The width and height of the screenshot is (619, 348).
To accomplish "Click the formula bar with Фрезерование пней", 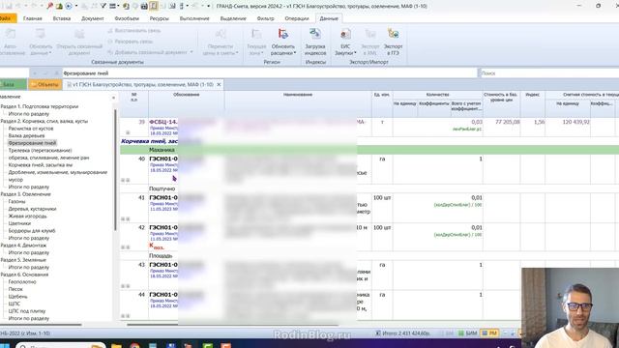I will point(269,73).
